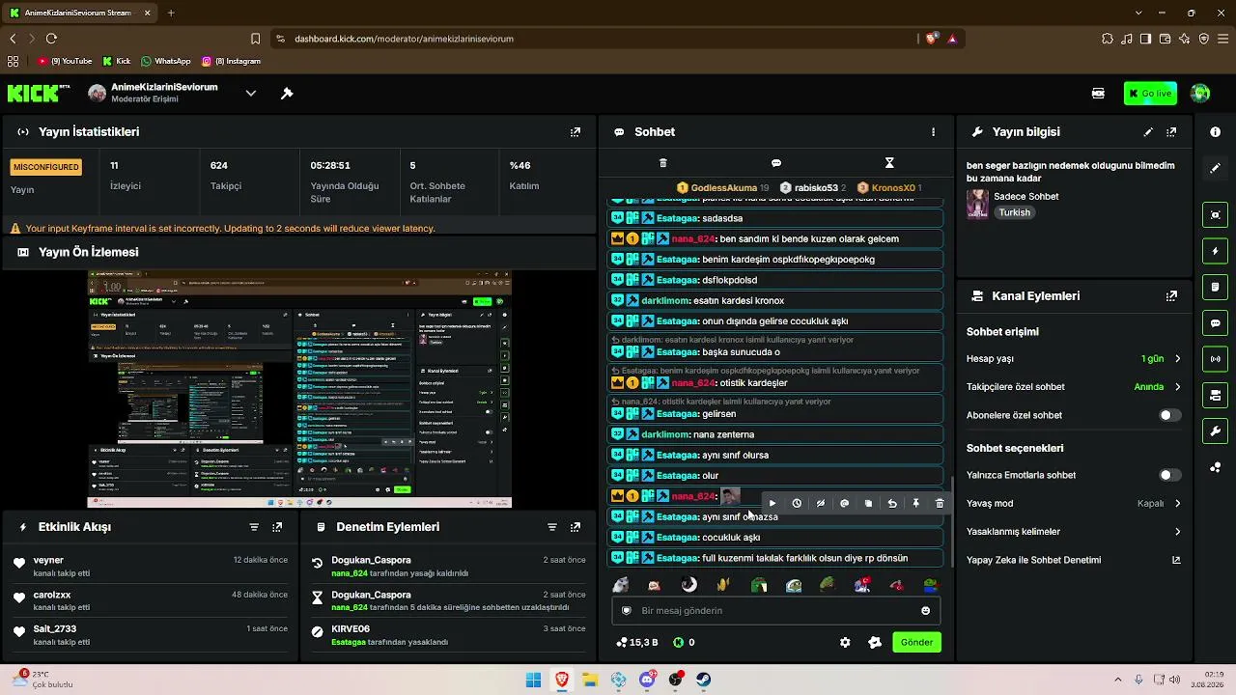Open filter for Denetim Eylemleri
The image size is (1236, 695).
[552, 527]
